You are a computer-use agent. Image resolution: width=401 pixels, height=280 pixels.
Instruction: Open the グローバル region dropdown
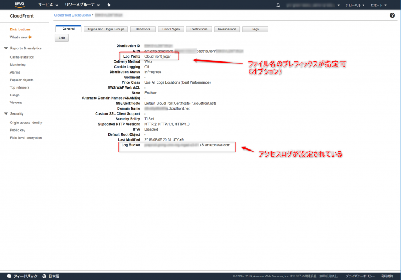click(x=355, y=5)
